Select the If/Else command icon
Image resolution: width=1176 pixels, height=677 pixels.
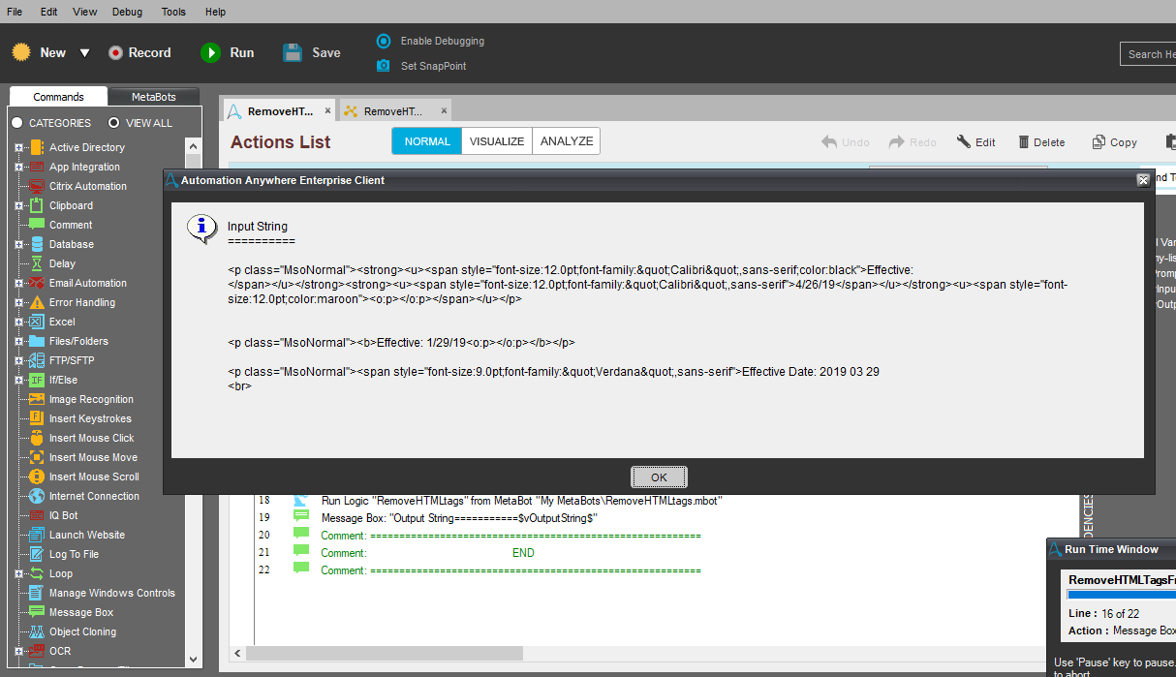pyautogui.click(x=37, y=380)
